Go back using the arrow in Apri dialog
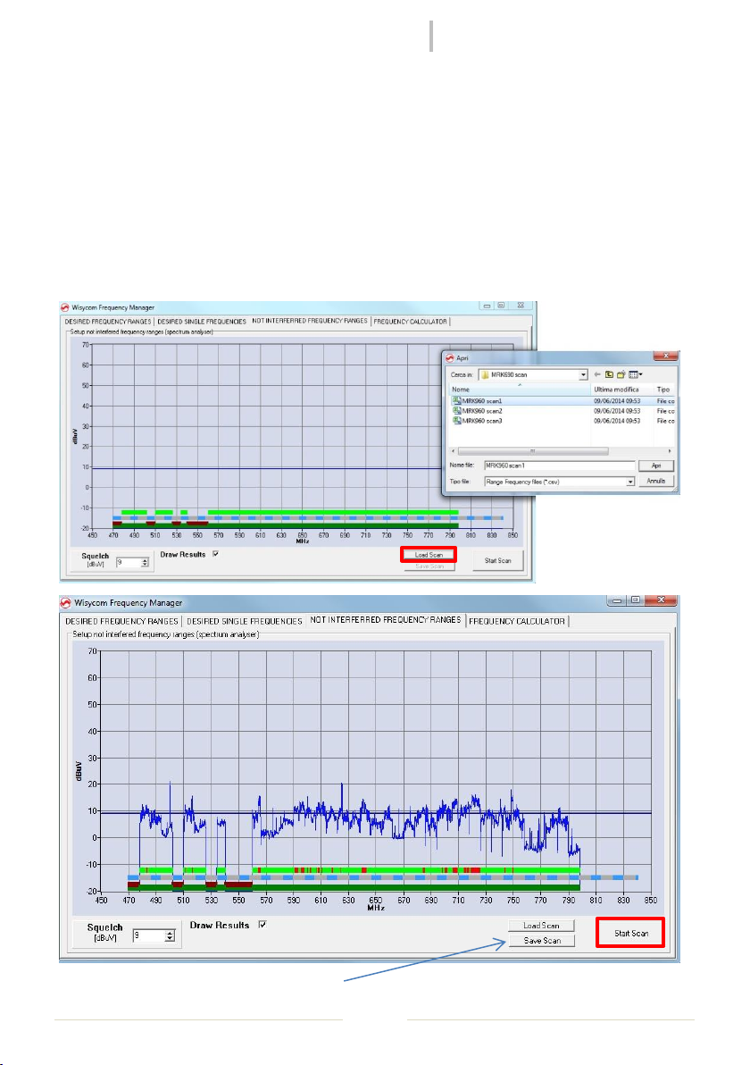This screenshot has height=1065, width=750. (x=597, y=374)
